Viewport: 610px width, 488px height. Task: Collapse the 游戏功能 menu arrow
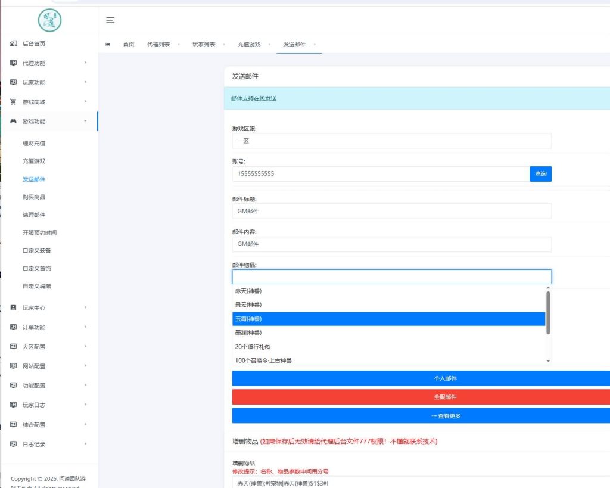[85, 120]
